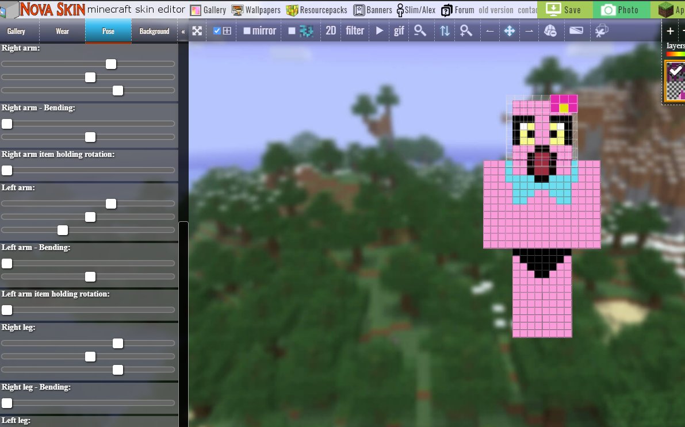The height and width of the screenshot is (427, 685).
Task: Click the teal noise pattern icon
Action: coord(306,30)
